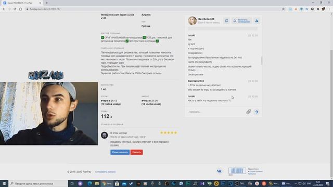
Task: Go back with the browser back arrow
Action: click(x=4, y=9)
